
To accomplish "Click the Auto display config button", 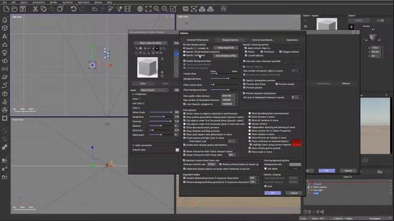I will (x=226, y=56).
